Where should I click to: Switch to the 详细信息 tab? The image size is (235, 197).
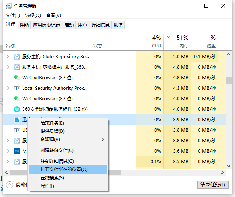(x=100, y=25)
